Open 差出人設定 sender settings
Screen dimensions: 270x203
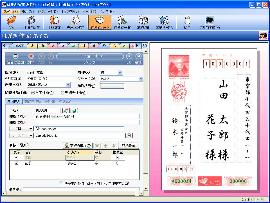pyautogui.click(x=75, y=22)
